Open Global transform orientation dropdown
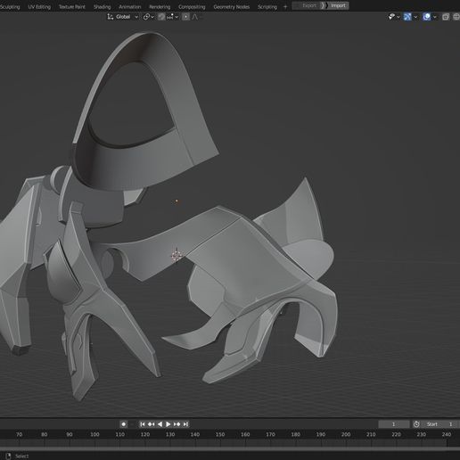 click(x=123, y=17)
